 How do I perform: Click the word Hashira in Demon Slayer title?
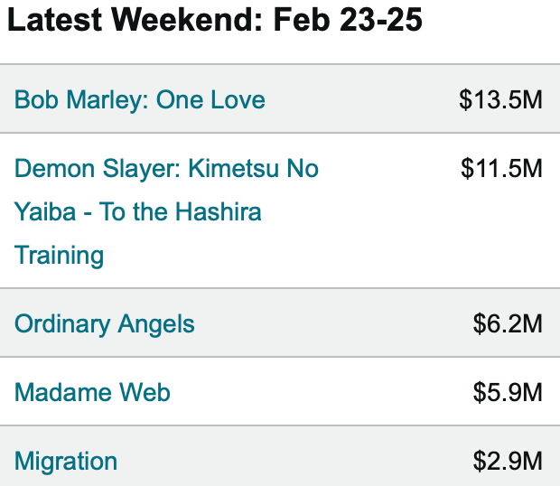[219, 211]
